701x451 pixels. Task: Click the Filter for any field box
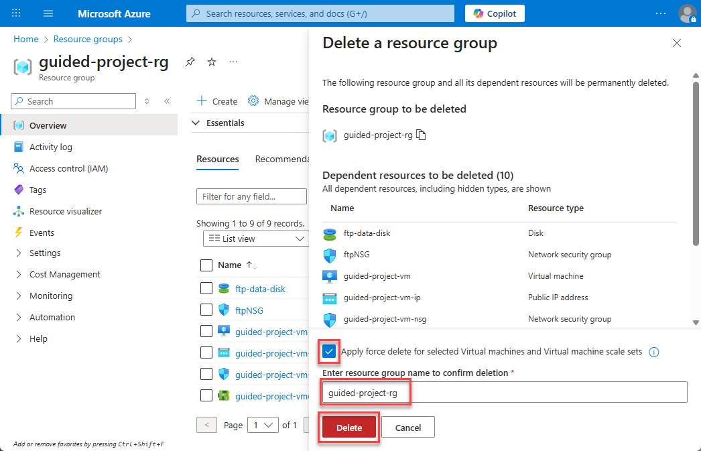[252, 196]
